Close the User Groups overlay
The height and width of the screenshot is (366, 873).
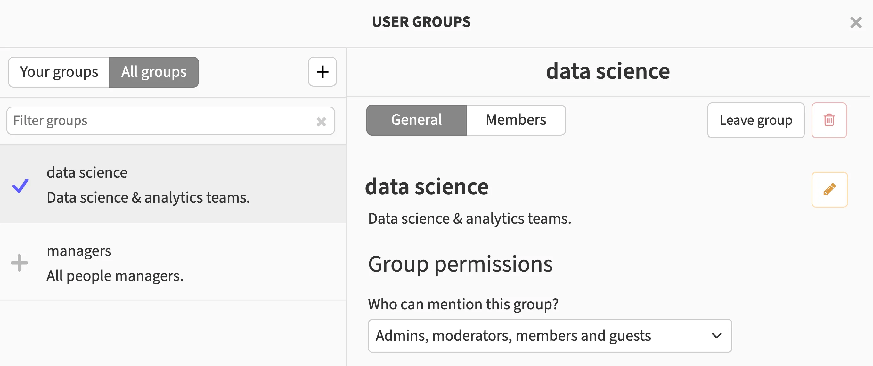855,23
